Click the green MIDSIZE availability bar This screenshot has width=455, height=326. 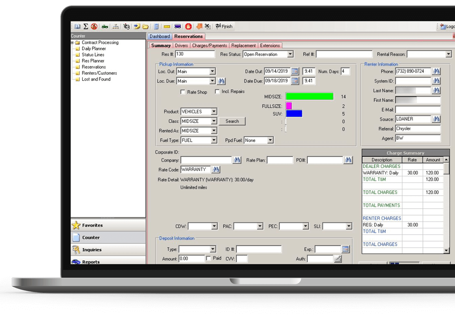coord(309,96)
